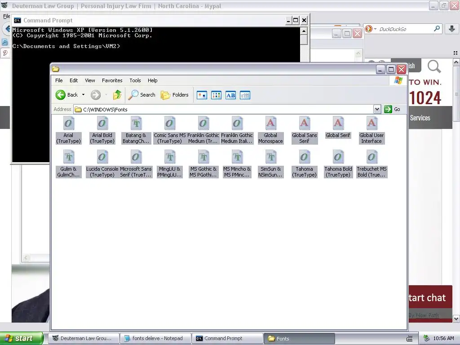
Task: Open the Mypal downloads arrow button
Action: pyautogui.click(x=452, y=29)
